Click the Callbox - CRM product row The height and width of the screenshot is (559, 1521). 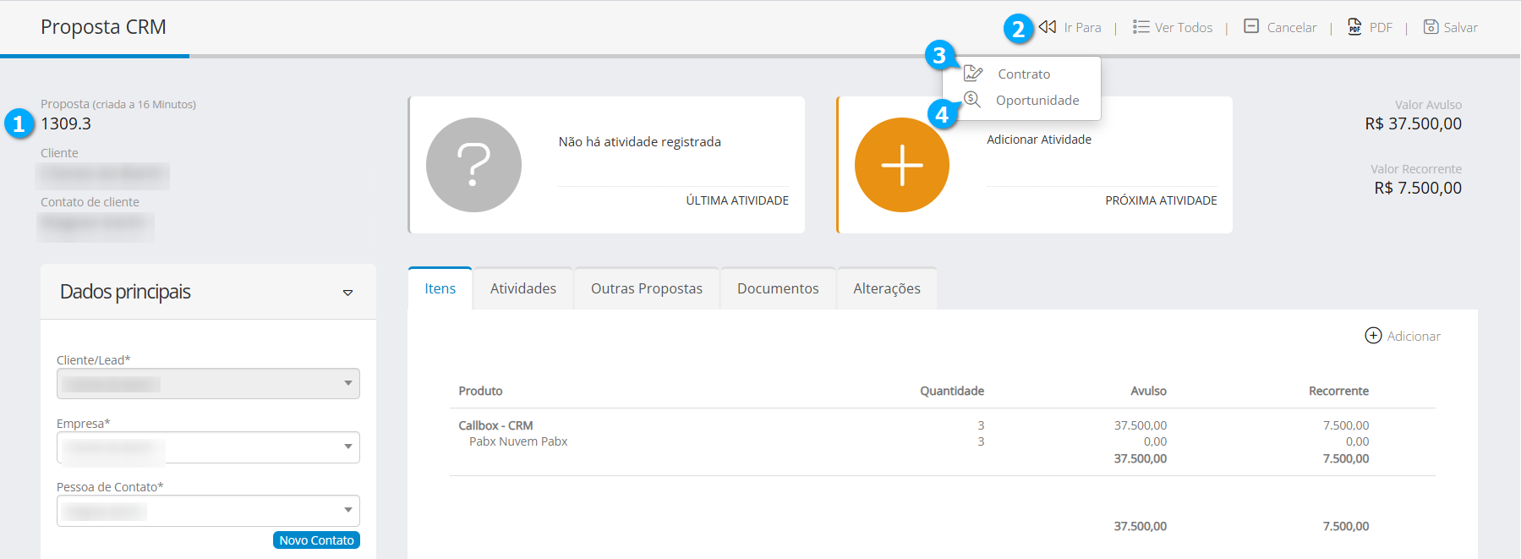pos(495,425)
